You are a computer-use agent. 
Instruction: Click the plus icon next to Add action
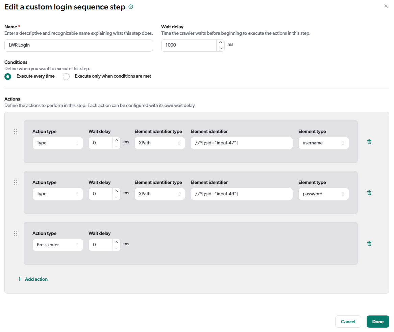tap(20, 279)
